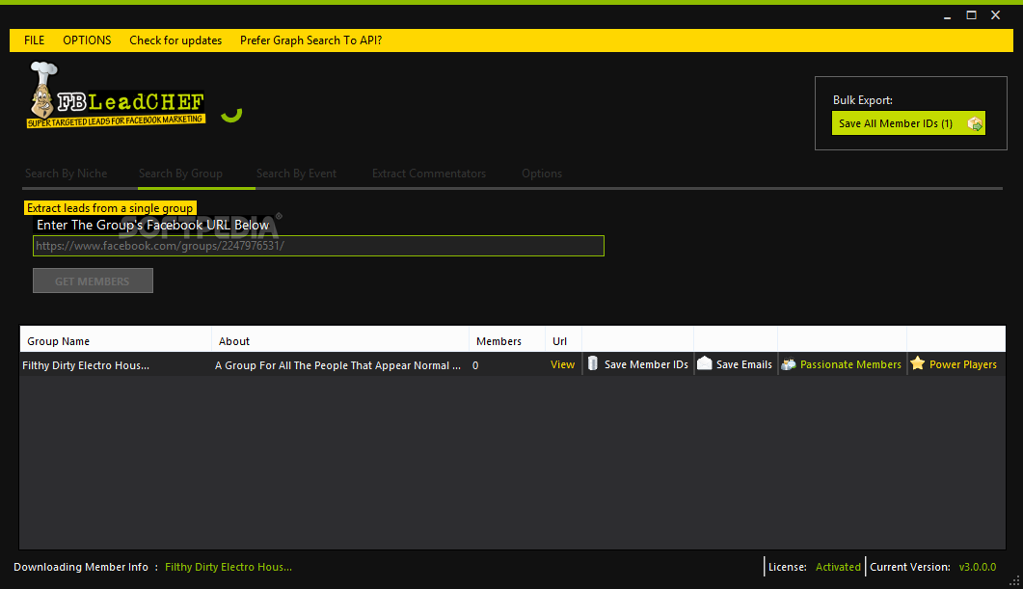Minimize the FBLeadChef window
1023x589 pixels.
point(947,15)
